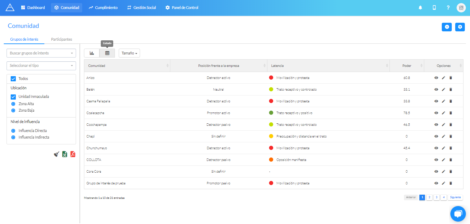Delete the Anizo row

tap(451, 78)
